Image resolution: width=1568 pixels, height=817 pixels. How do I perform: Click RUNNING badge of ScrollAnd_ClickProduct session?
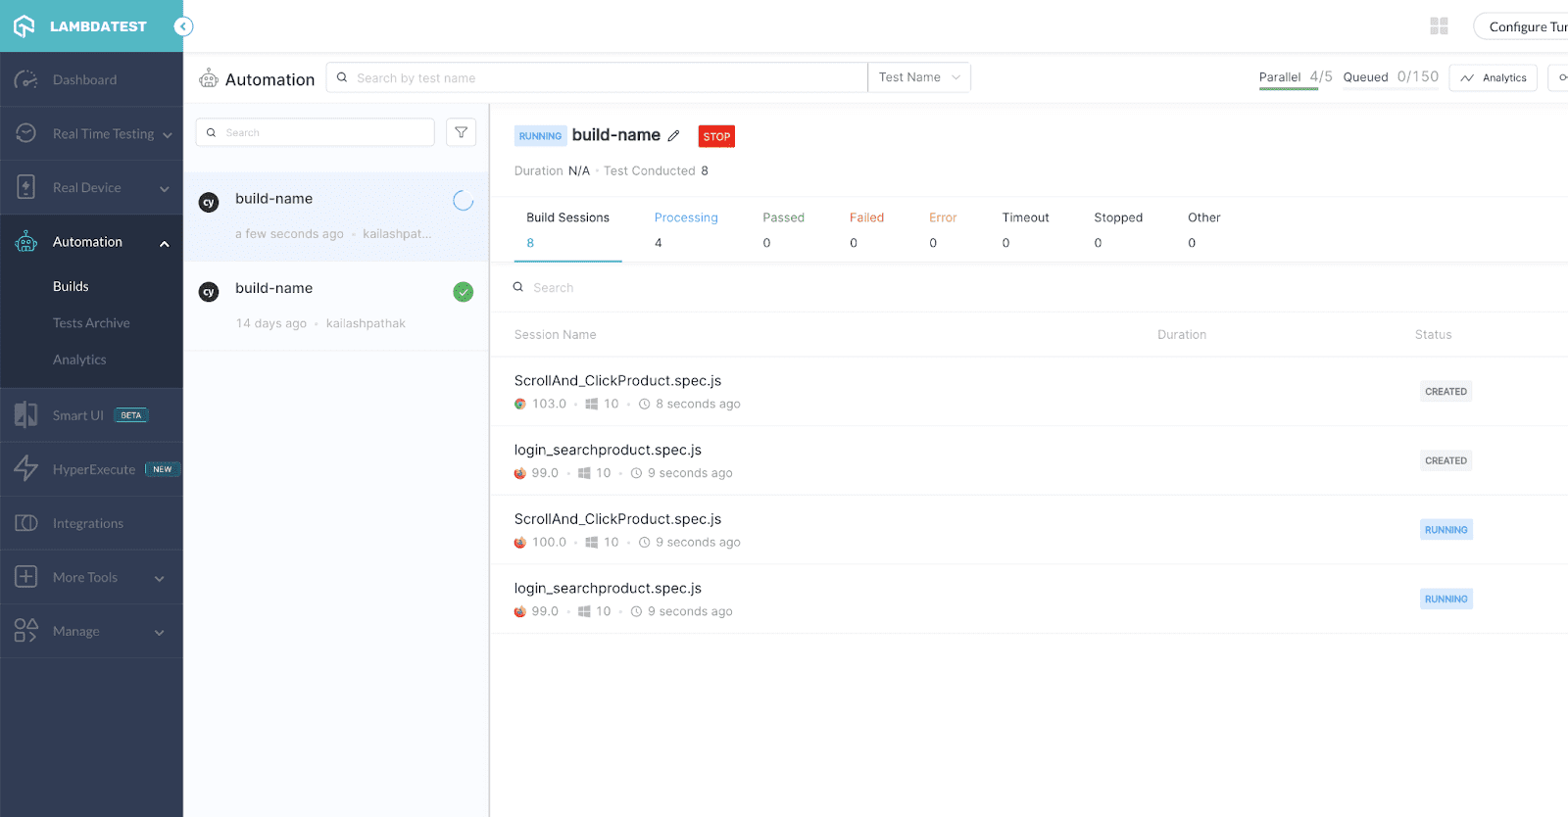pyautogui.click(x=1446, y=530)
